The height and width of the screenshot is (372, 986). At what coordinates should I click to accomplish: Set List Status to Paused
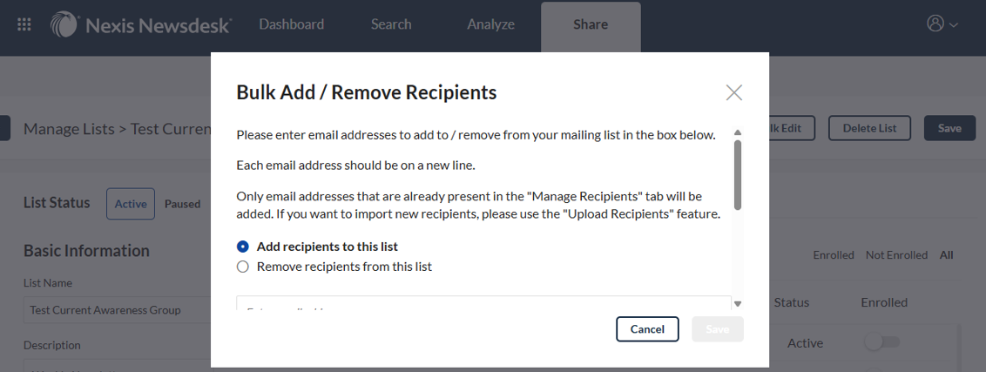tap(182, 204)
